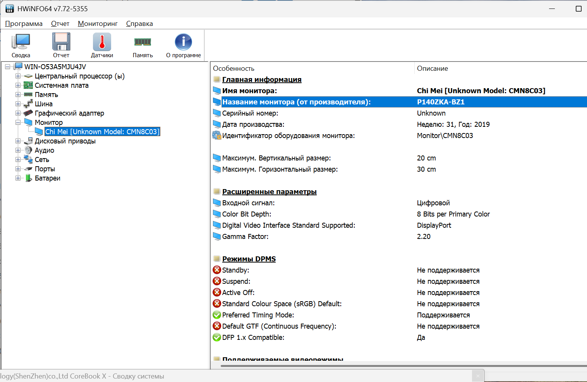
Task: Expand the Дисковый приводы node
Action: (18, 141)
